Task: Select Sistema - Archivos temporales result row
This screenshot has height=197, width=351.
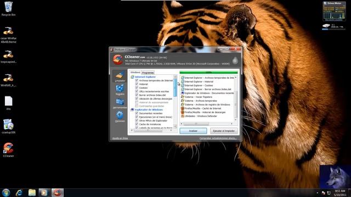Action: point(201,101)
